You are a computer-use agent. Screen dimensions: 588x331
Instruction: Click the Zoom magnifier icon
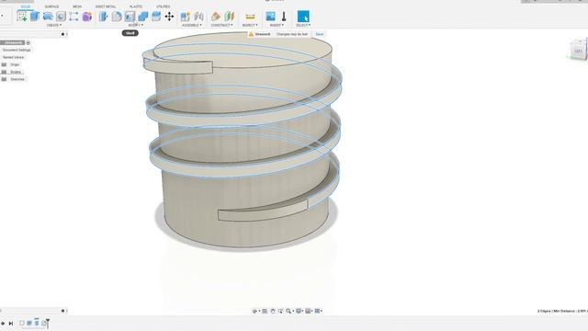[288, 311]
